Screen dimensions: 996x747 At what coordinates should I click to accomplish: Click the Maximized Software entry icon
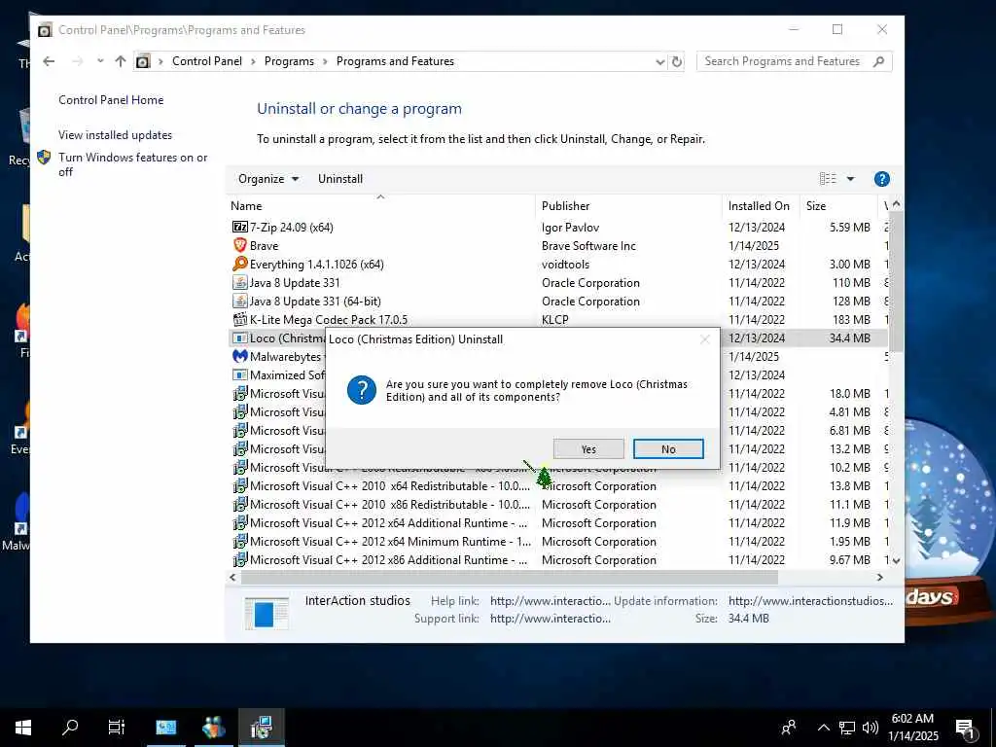pos(239,374)
